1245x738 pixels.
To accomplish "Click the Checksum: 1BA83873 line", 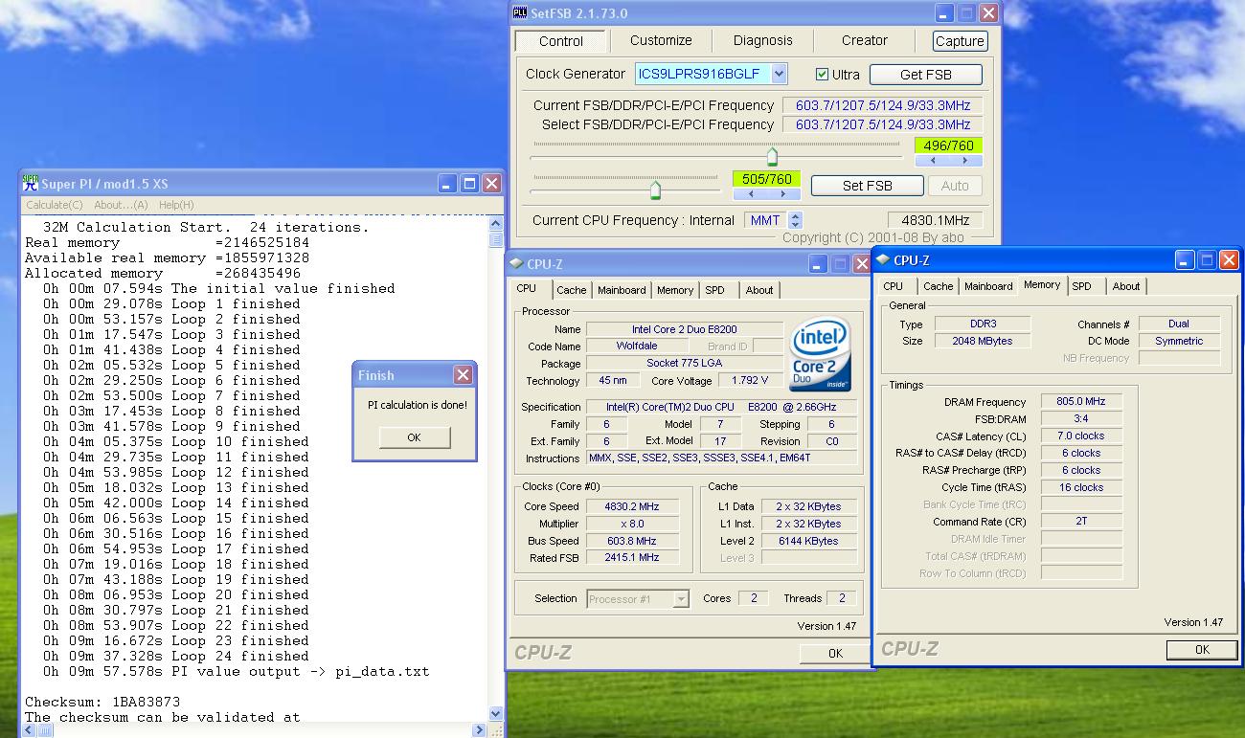I will (x=102, y=702).
